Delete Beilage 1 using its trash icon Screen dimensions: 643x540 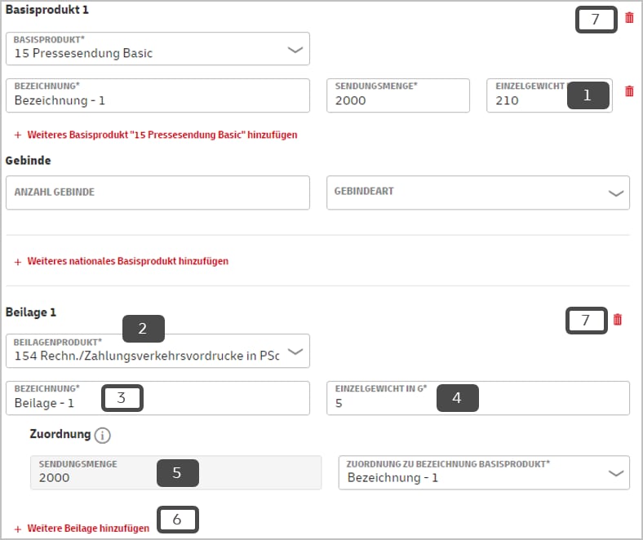click(618, 320)
